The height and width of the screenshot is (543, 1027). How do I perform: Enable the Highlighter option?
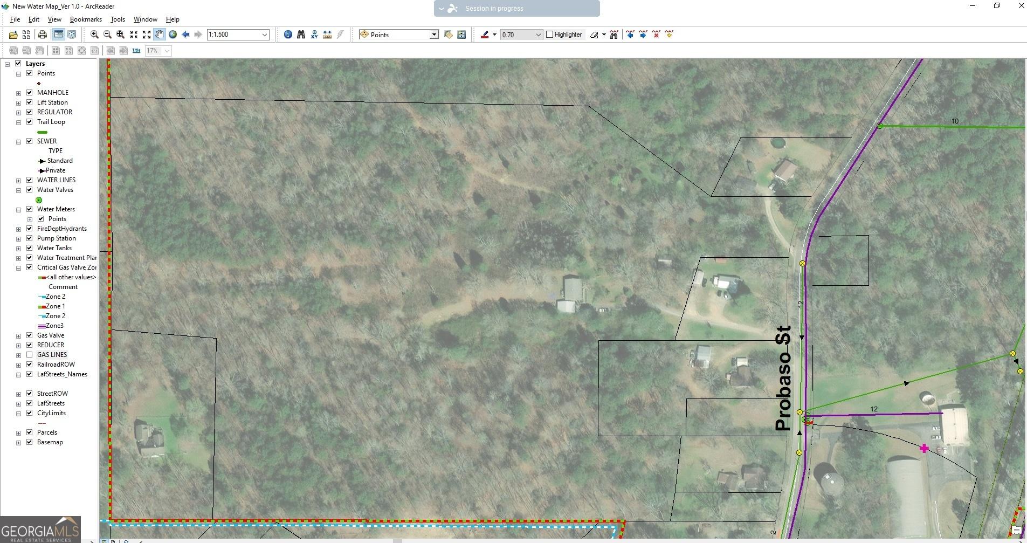pos(551,35)
